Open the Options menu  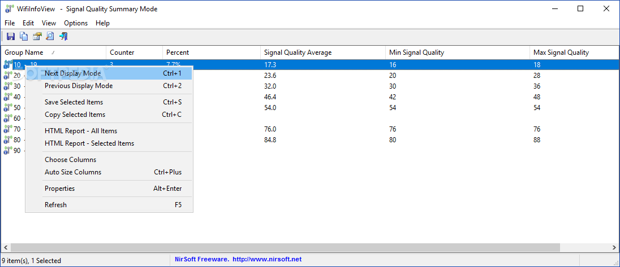coord(76,23)
